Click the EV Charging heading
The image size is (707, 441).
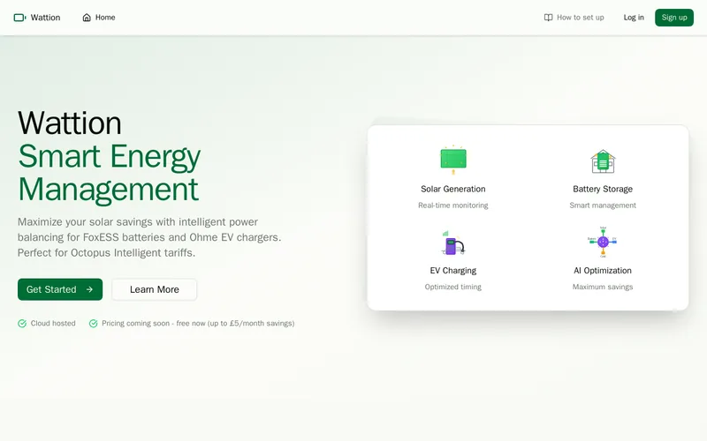453,271
